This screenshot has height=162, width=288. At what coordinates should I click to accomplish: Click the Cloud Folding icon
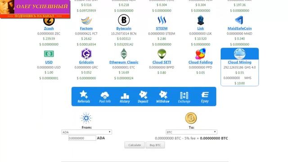coord(201,54)
